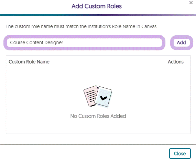Click the word Canvas in the instruction sentence
Screen dimensions: 196x160
click(x=149, y=26)
